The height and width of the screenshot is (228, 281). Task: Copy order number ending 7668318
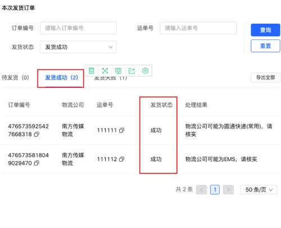pyautogui.click(x=37, y=134)
